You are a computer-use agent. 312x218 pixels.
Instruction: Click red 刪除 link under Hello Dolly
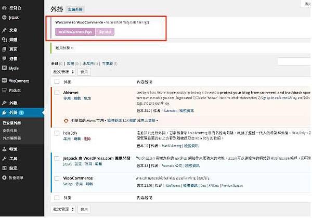point(87,138)
